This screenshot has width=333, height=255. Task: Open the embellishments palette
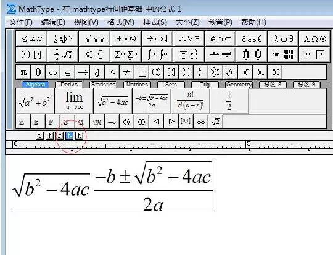point(94,39)
